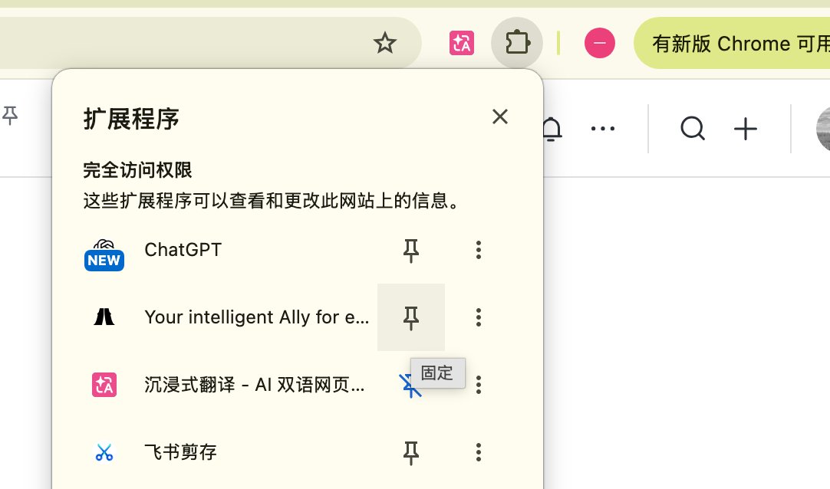Unpin the 沉浸式翻译 extension

point(410,386)
